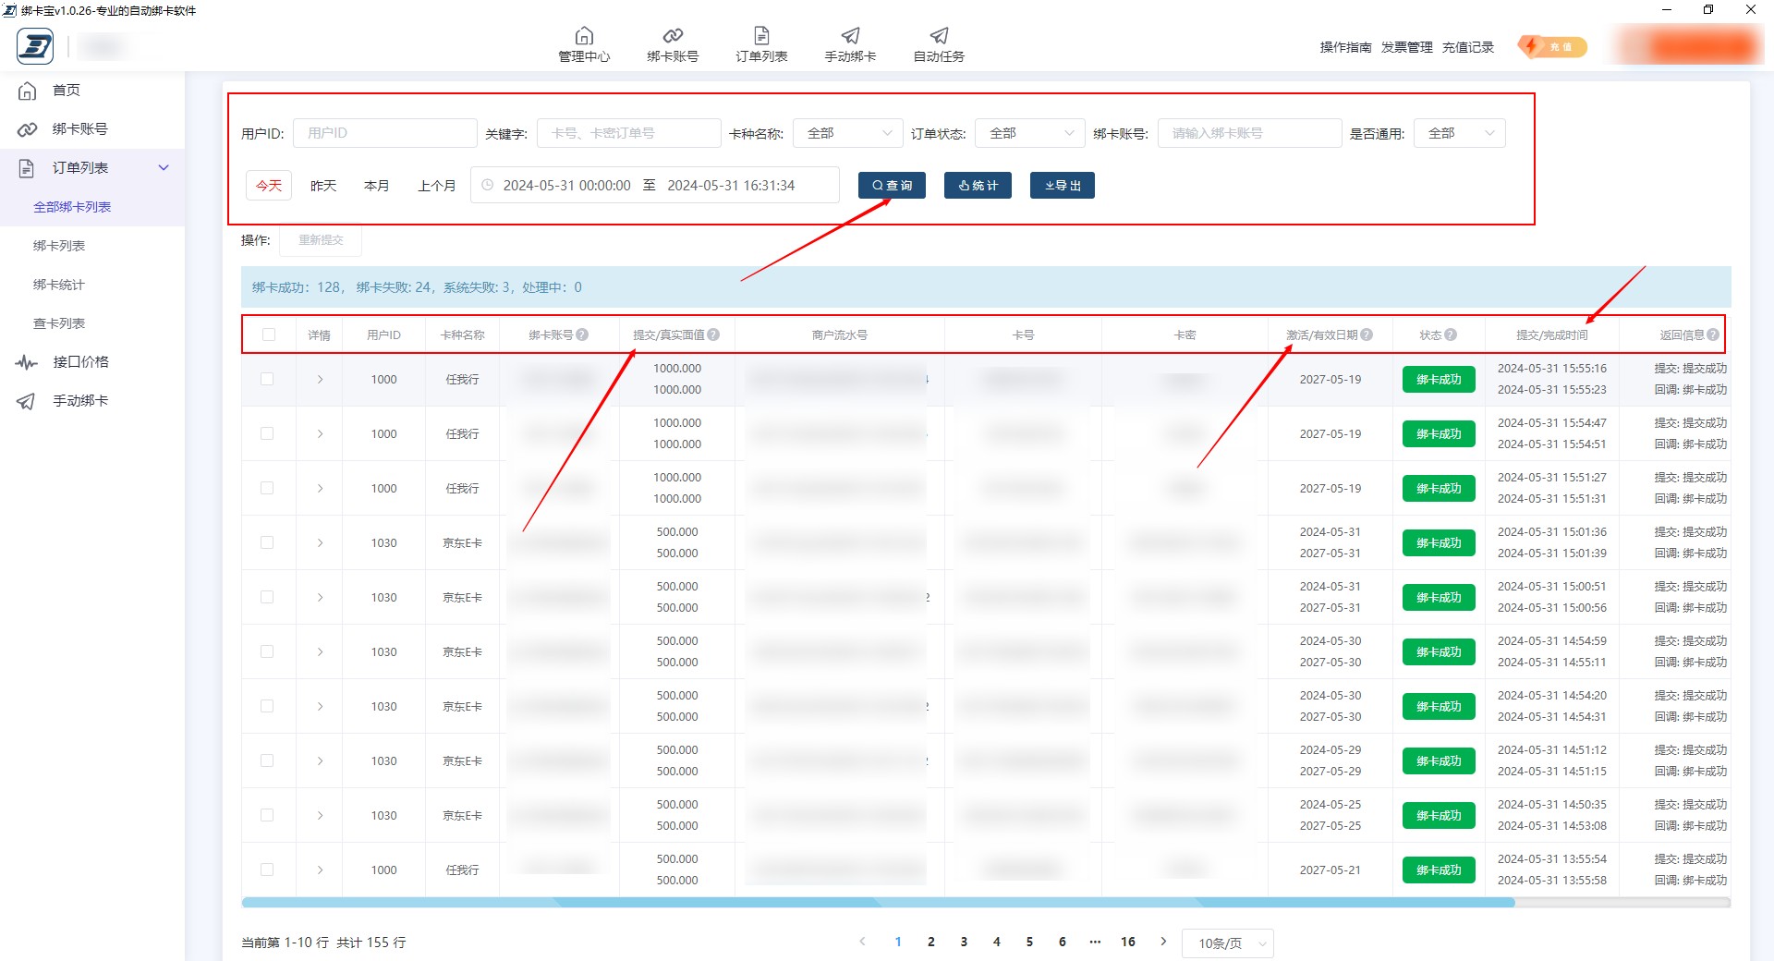The width and height of the screenshot is (1774, 961).
Task: Click the 查询 search button
Action: coord(892,186)
